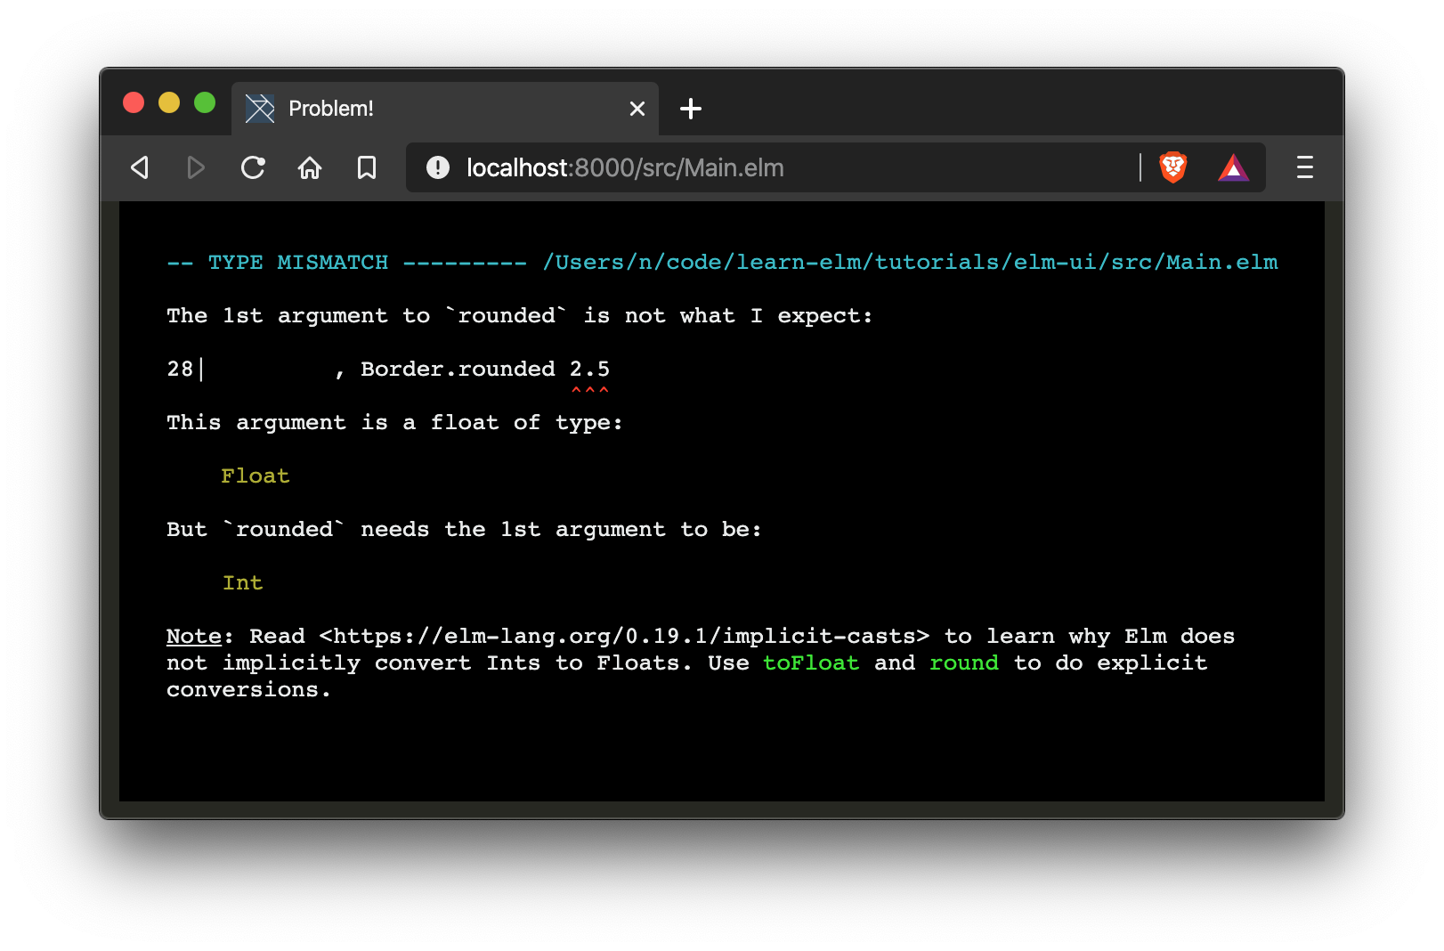Go back using the back arrow

140,167
